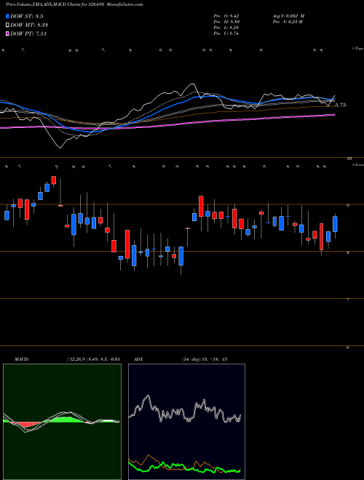Open the ADX indicator chart panel
This screenshot has height=480, width=364.
click(x=186, y=422)
